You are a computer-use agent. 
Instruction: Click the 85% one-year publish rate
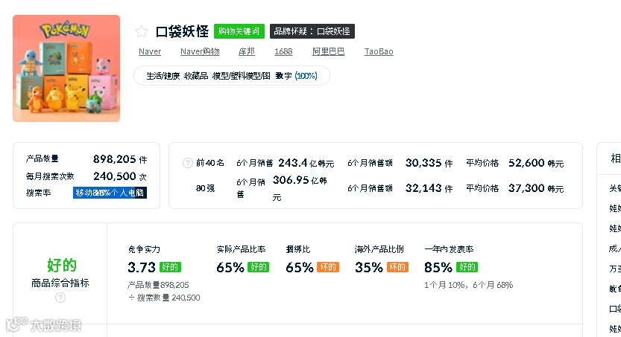point(438,268)
